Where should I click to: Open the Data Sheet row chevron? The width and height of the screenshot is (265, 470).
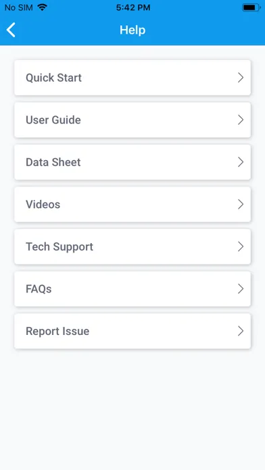click(x=241, y=162)
